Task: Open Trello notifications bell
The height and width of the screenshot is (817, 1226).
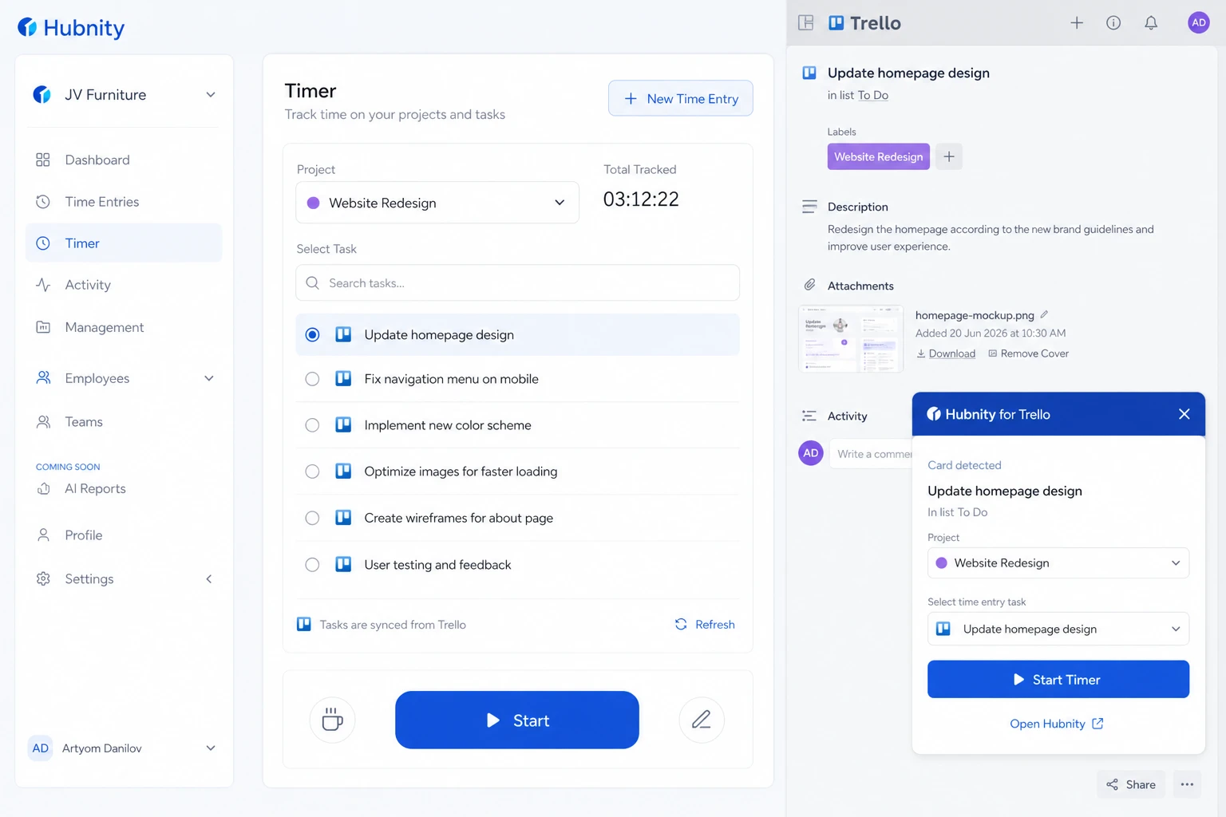Action: point(1151,22)
